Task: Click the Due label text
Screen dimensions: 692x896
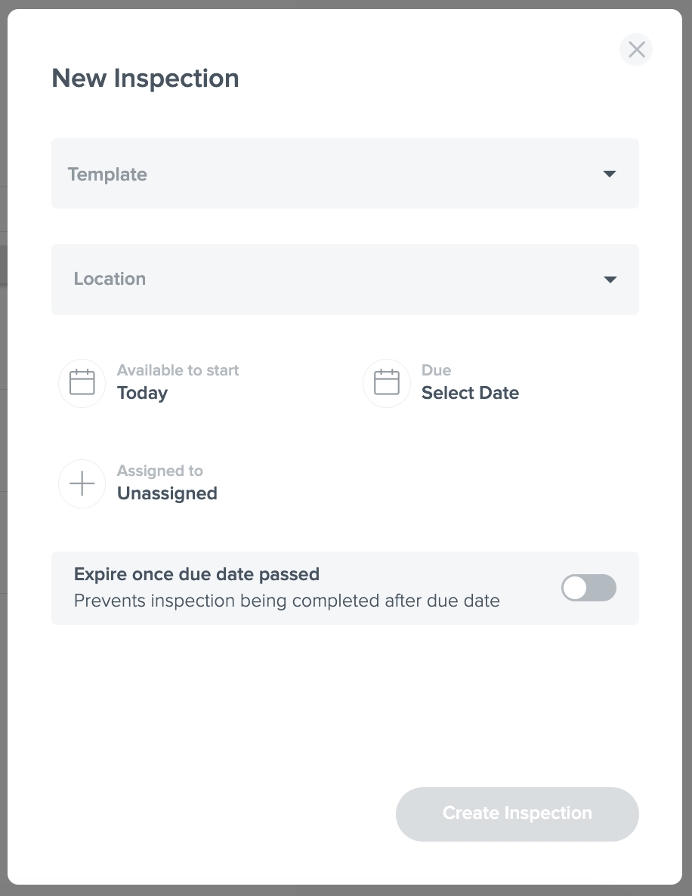Action: tap(437, 370)
